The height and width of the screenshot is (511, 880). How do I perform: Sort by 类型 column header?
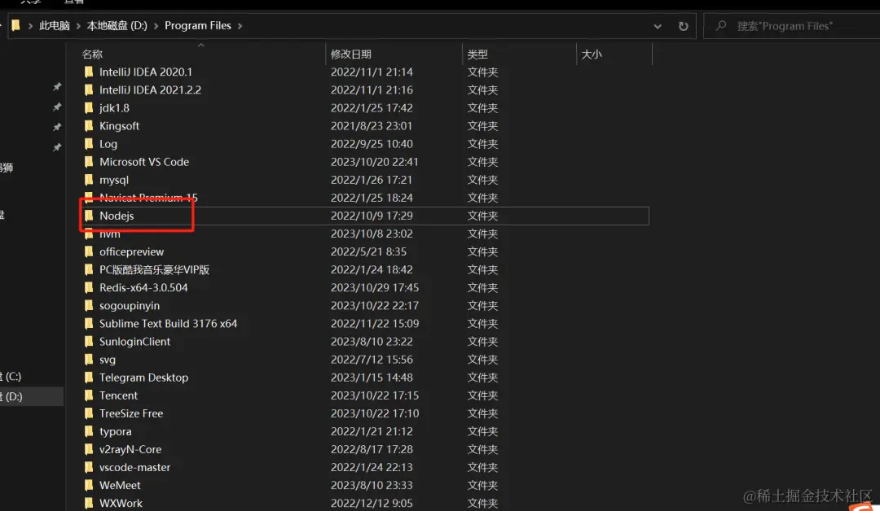pyautogui.click(x=477, y=55)
